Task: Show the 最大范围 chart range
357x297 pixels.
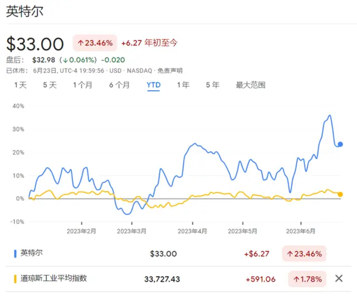Action: point(250,85)
